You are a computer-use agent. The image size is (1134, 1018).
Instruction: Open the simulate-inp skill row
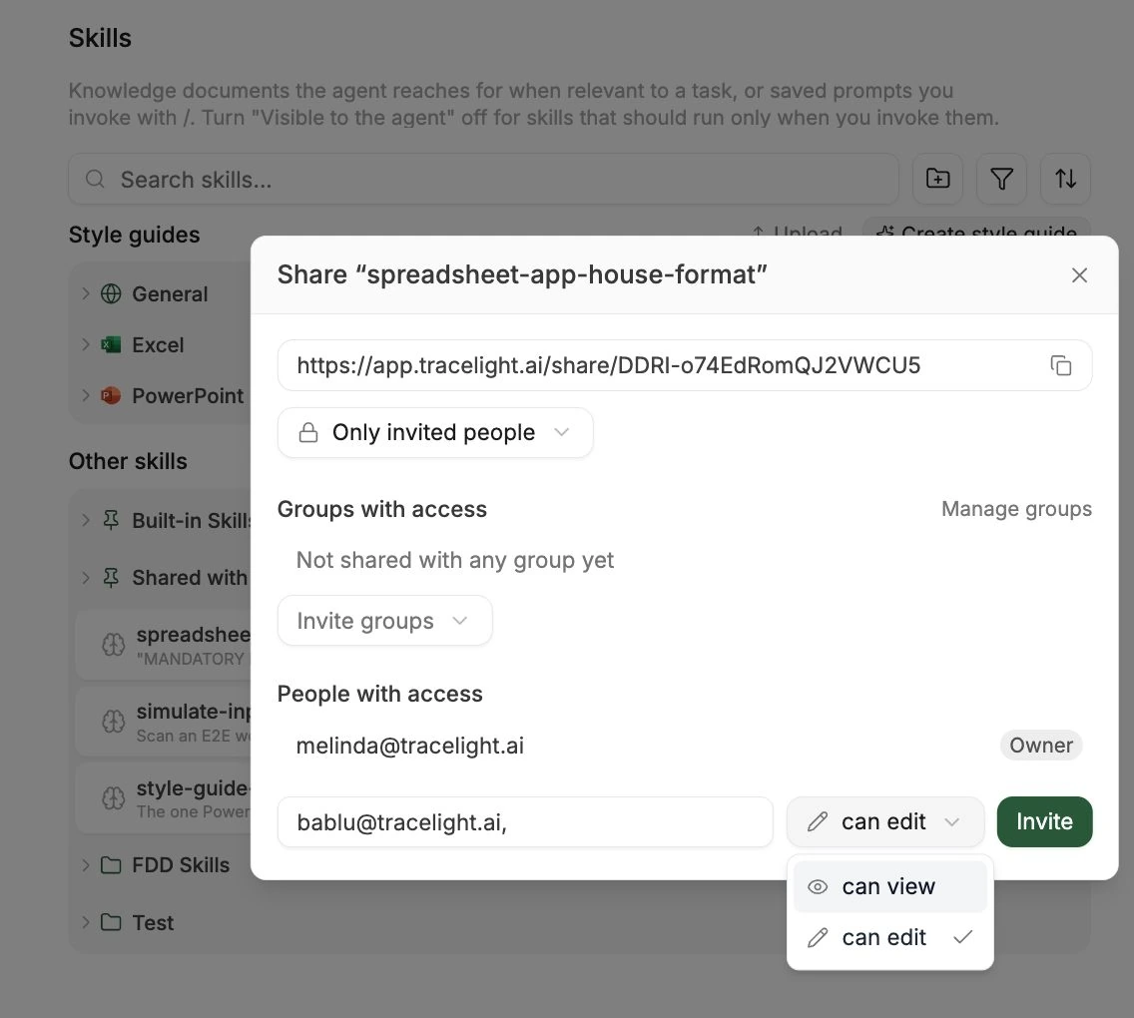(165, 721)
